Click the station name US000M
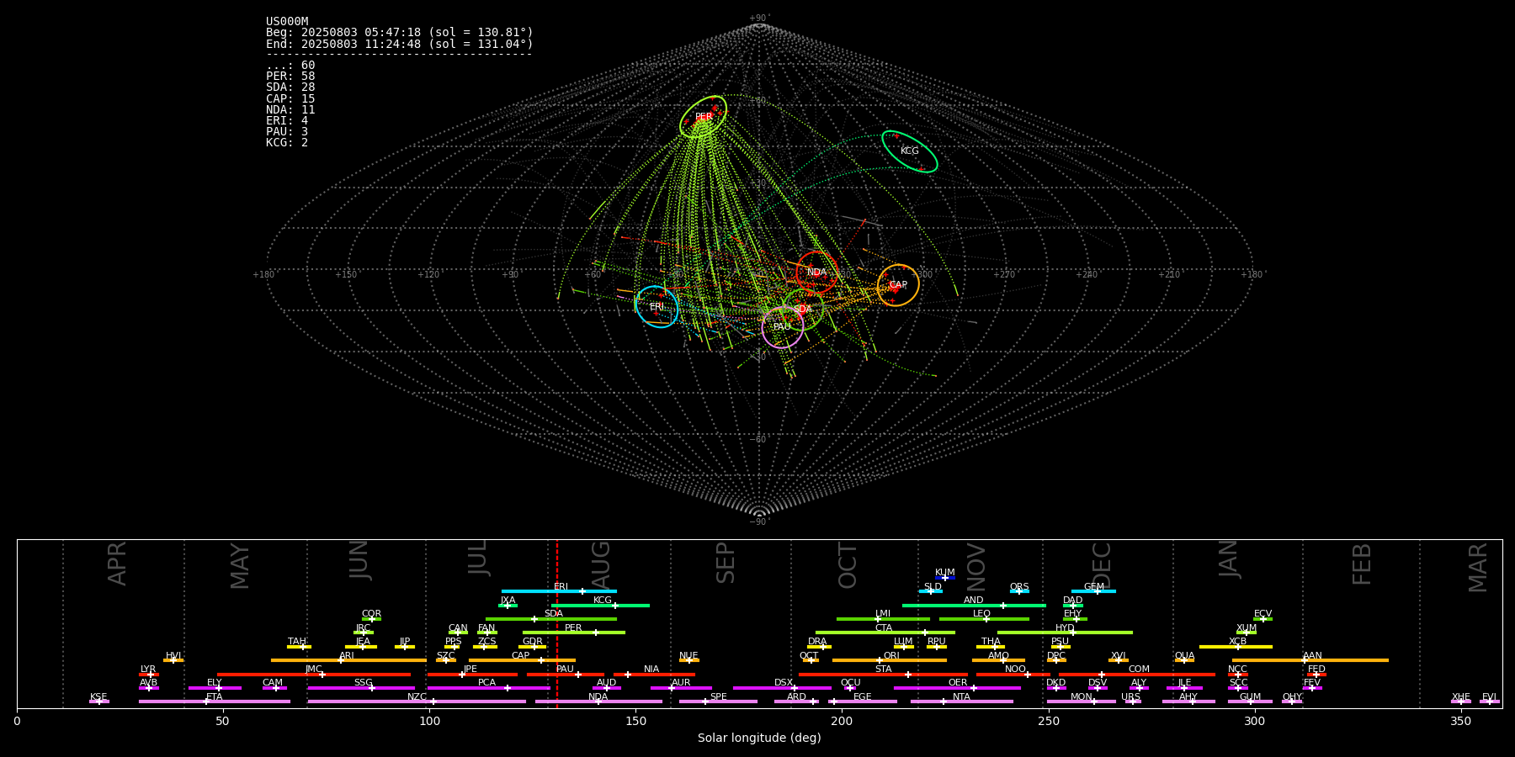The width and height of the screenshot is (1515, 757). pos(287,22)
